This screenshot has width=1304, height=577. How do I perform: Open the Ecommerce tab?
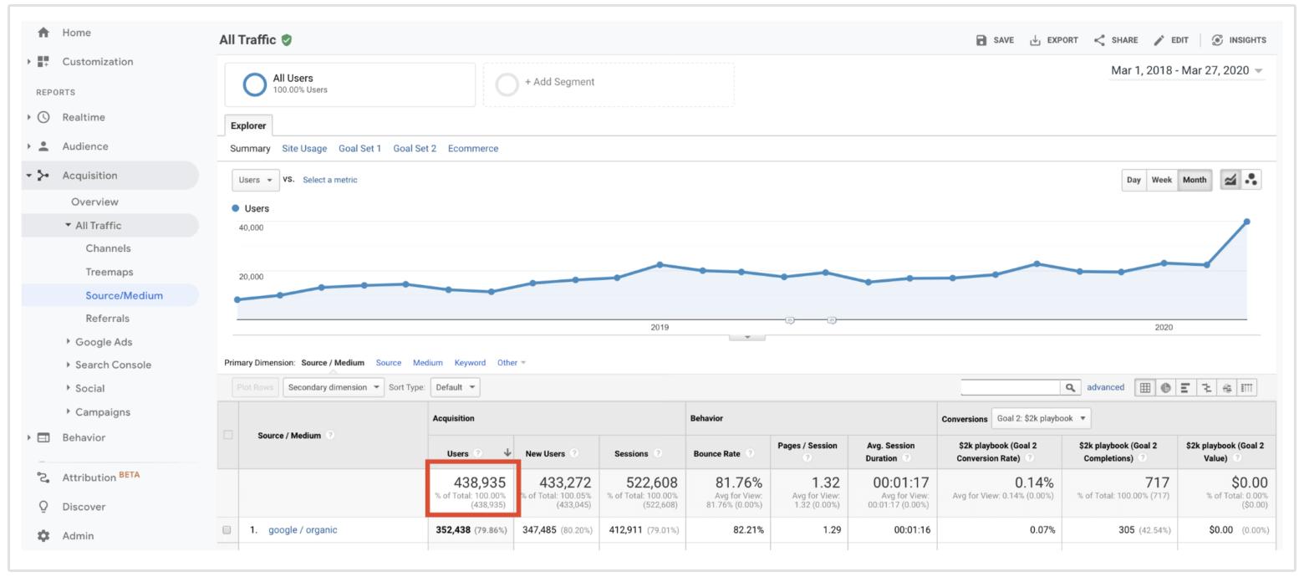pos(472,149)
